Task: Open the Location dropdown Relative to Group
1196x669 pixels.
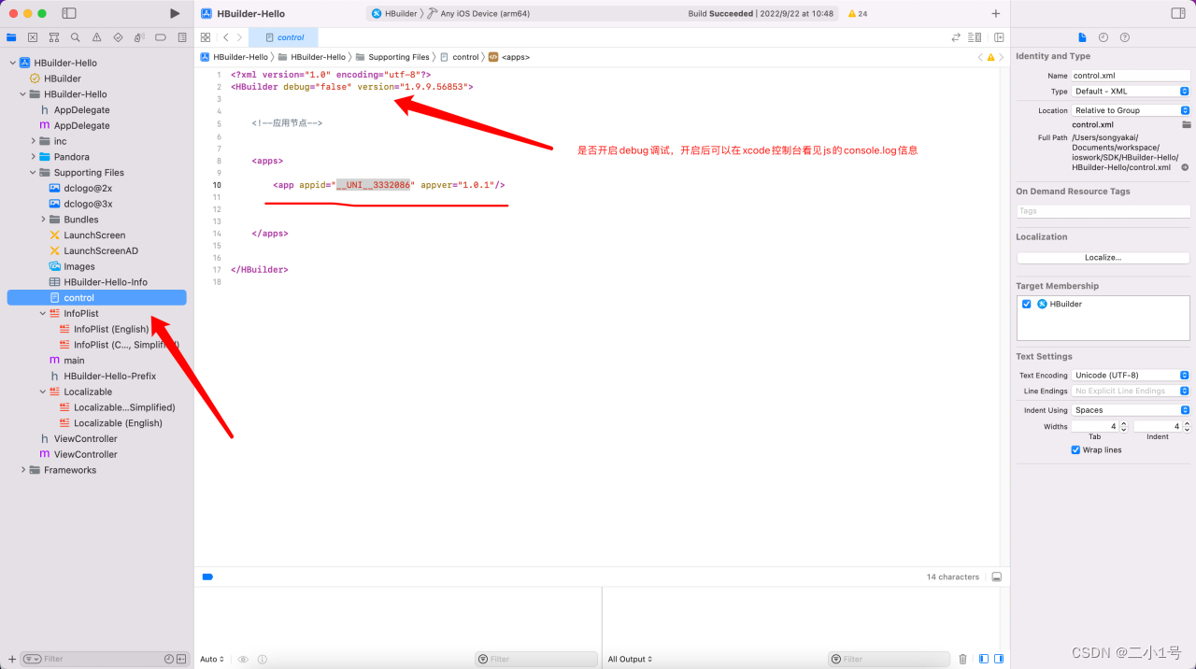Action: 1131,110
